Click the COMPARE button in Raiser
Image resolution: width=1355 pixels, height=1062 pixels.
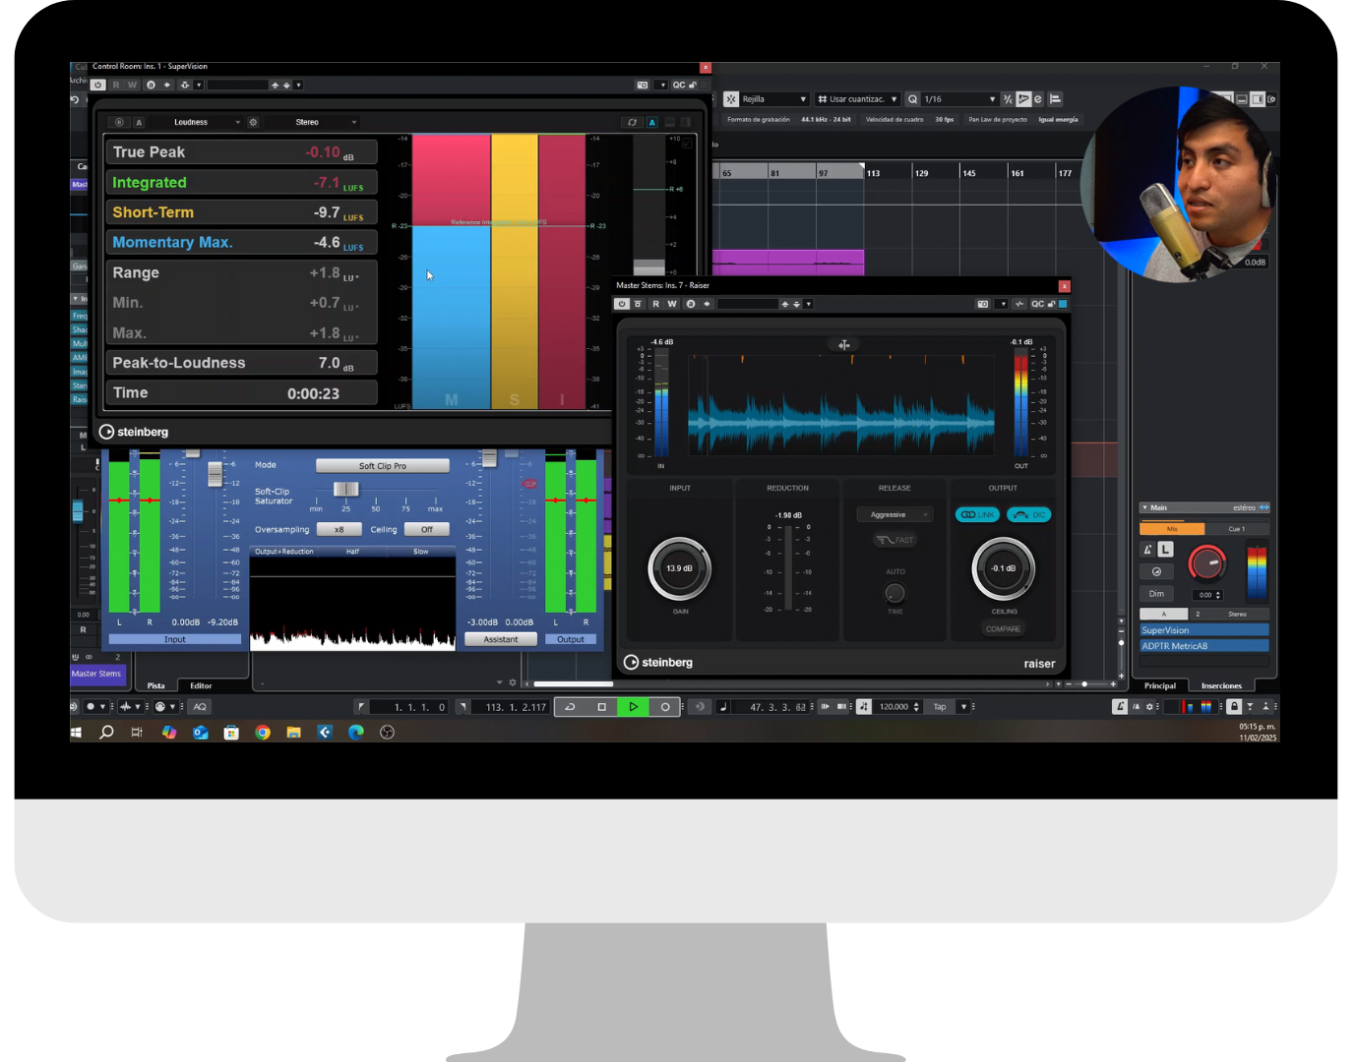1003,629
